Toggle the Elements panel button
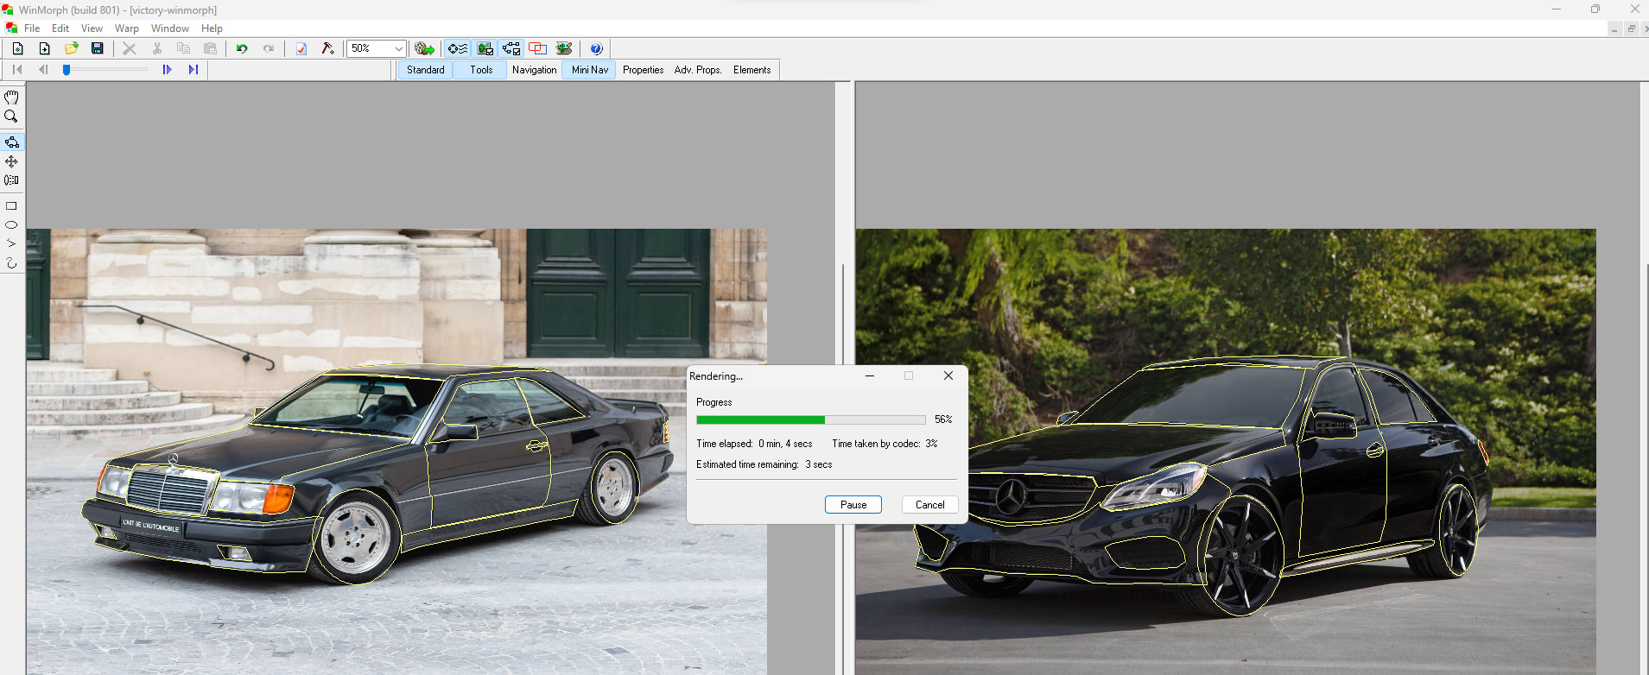Viewport: 1649px width, 675px height. coord(752,70)
